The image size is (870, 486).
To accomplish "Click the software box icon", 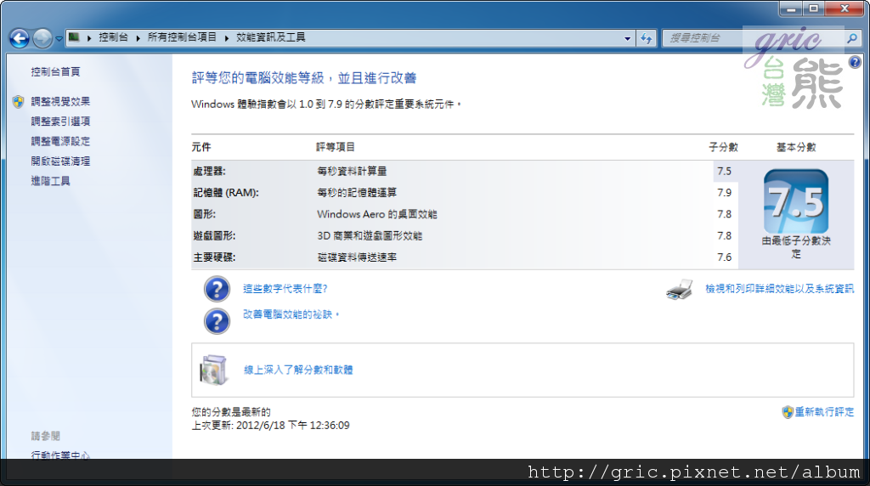I will coord(213,370).
